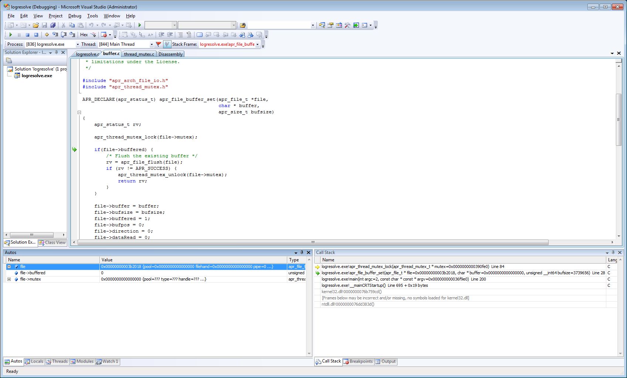Screen dimensions: 627x378
Task: Click the Continue debugging play button
Action: (x=11, y=35)
